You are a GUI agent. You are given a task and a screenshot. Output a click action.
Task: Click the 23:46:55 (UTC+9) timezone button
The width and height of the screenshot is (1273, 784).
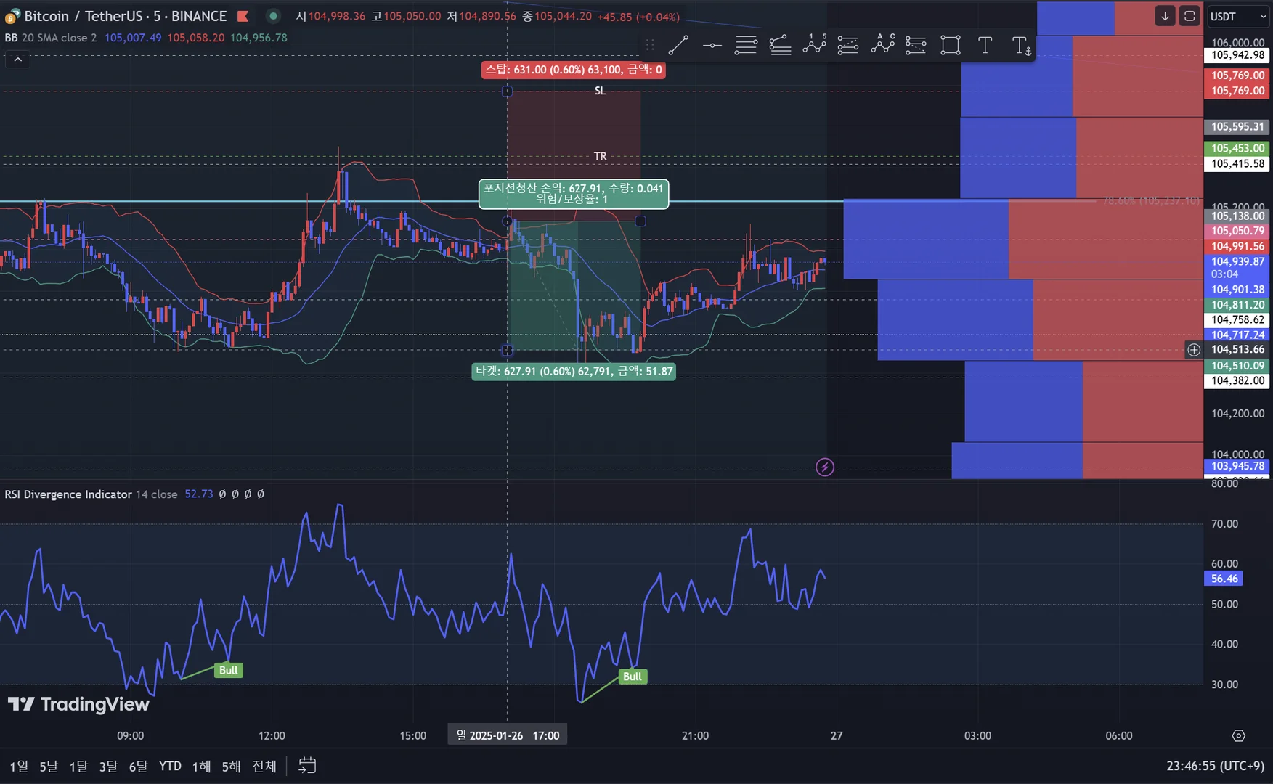(1215, 766)
